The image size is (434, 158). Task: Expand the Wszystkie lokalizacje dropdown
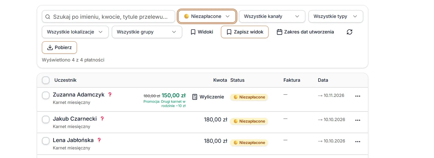(x=75, y=32)
